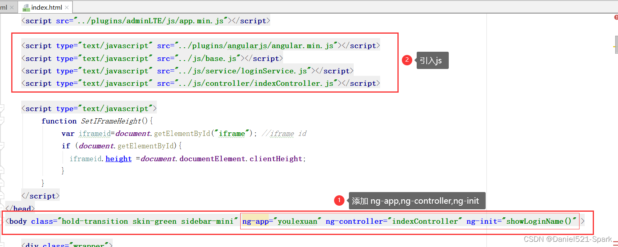The height and width of the screenshot is (247, 618).
Task: Close the index.html tab
Action: [x=67, y=8]
